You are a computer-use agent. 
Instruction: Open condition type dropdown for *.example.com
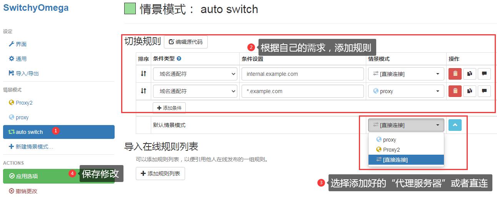195,92
